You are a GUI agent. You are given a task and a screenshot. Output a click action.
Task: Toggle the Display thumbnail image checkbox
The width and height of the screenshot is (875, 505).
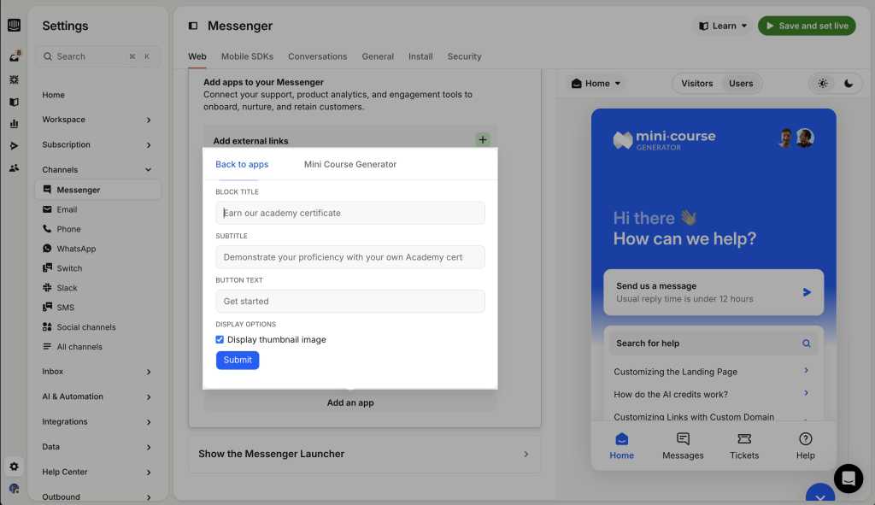220,339
